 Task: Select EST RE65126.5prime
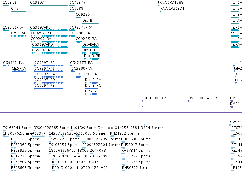[x=26, y=139]
